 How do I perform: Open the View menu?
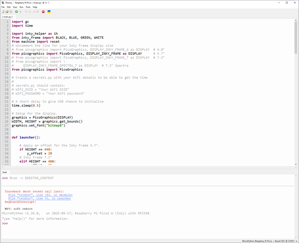15,7
